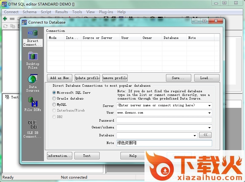Screen dimensions: 245x182
Task: Click the << button next to Database
Action: tap(205, 135)
